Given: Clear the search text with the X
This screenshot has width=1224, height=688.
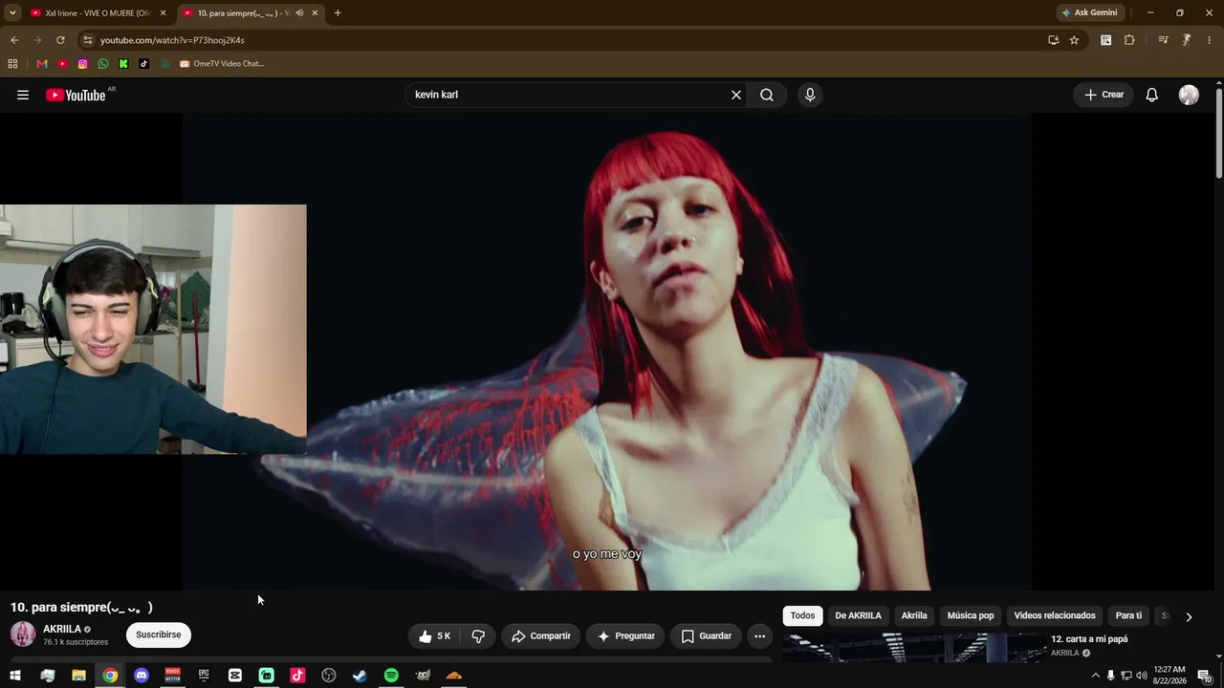Looking at the screenshot, I should coord(736,95).
